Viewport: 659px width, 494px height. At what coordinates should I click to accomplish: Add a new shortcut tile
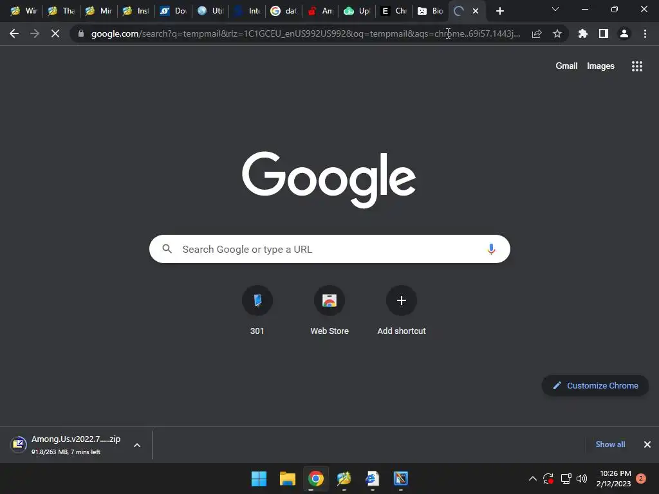(x=402, y=311)
